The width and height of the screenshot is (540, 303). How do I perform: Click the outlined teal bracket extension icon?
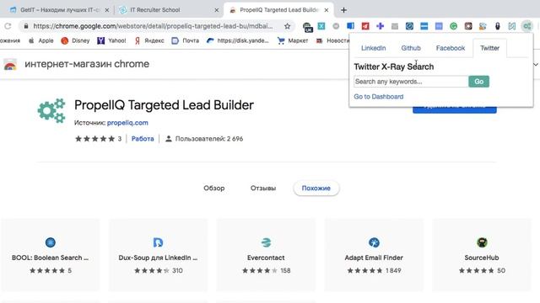tap(512, 26)
